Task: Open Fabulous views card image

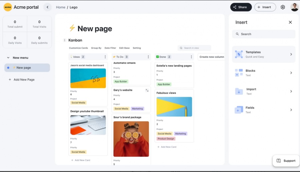Action: coord(174,107)
